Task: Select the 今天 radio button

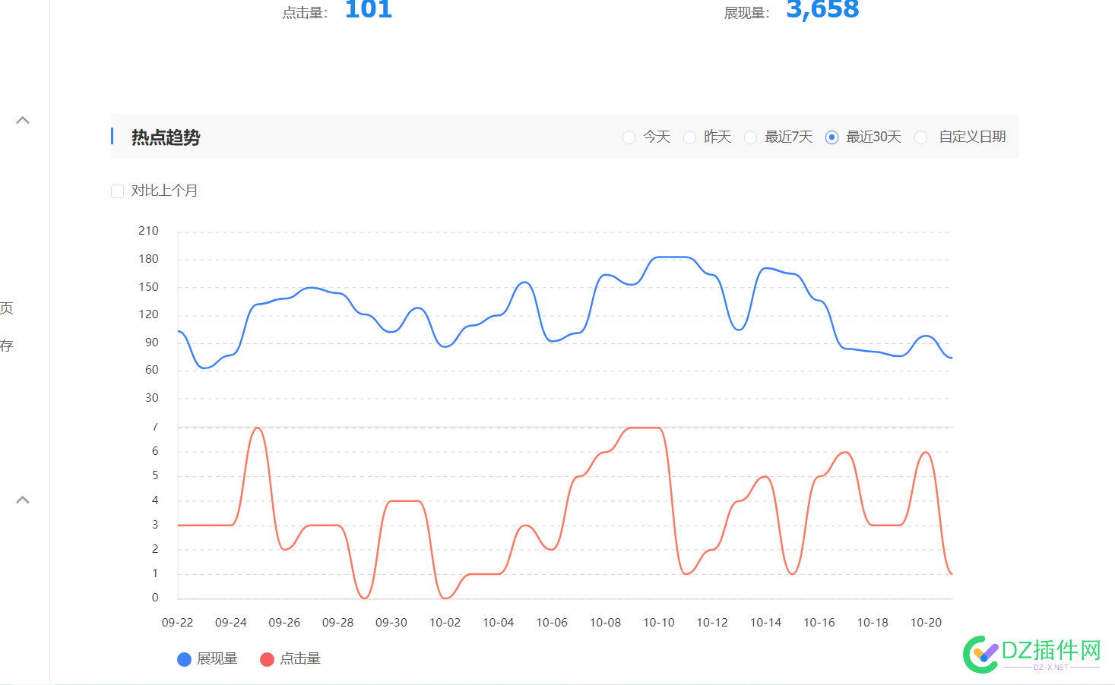Action: (x=629, y=137)
